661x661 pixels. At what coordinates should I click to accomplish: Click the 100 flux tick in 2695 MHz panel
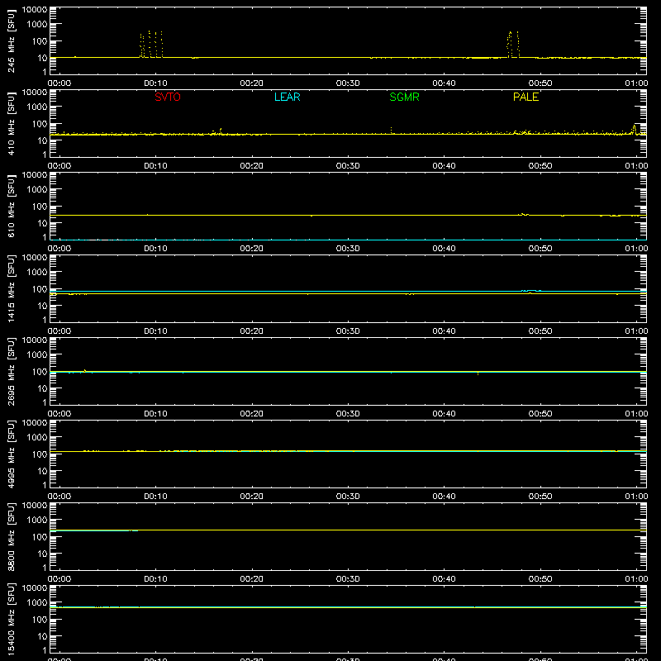[40, 372]
